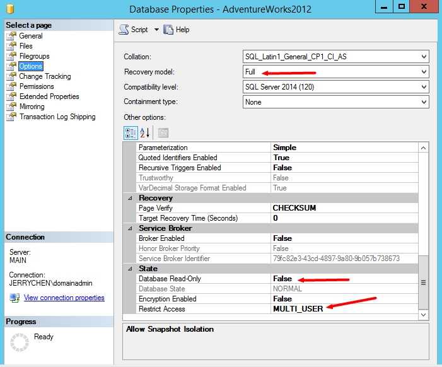The image size is (442, 367).
Task: Click the icon beside Extended Properties
Action: pyautogui.click(x=11, y=96)
